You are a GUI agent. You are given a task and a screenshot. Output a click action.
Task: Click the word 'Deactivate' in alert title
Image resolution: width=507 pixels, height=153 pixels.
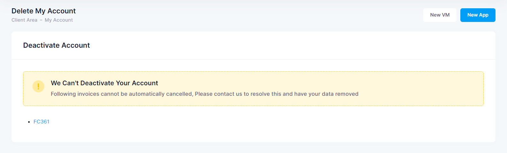[97, 83]
